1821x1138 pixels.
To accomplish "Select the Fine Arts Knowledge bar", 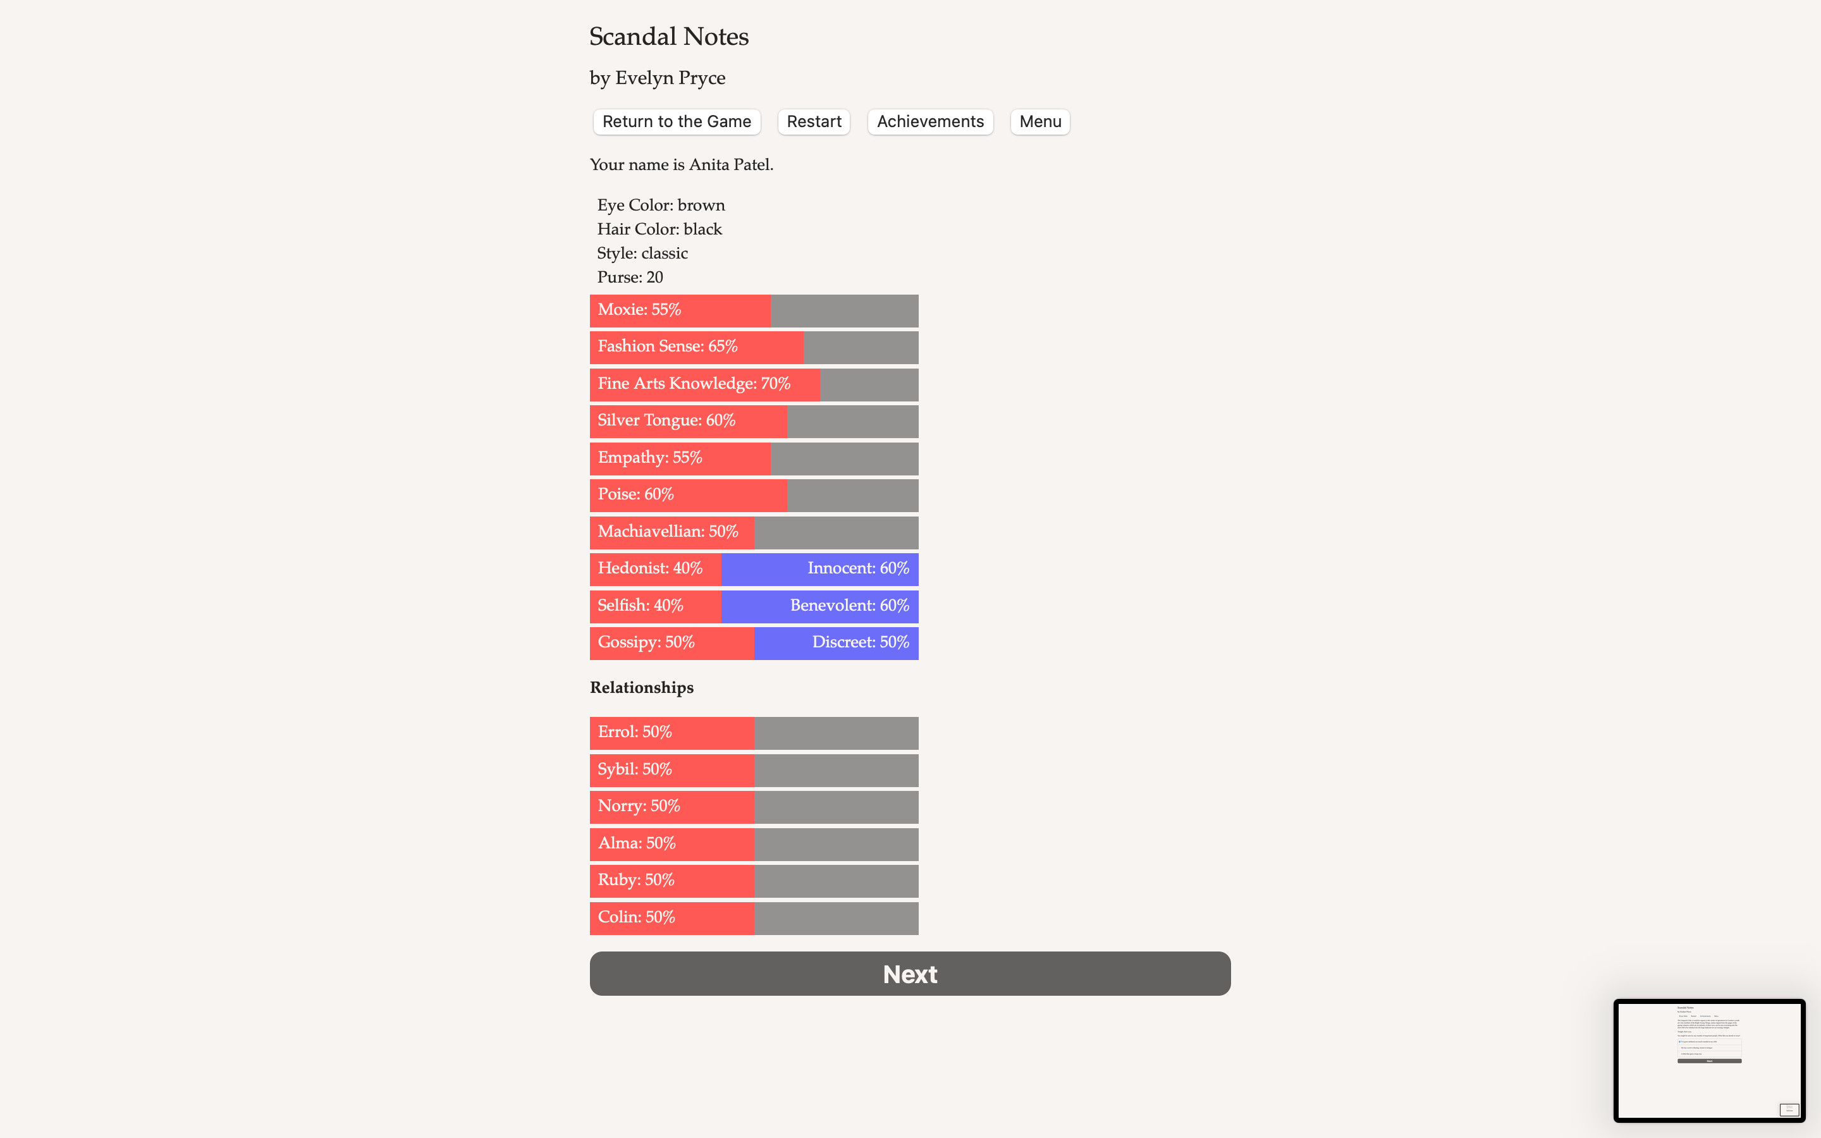I will (753, 384).
